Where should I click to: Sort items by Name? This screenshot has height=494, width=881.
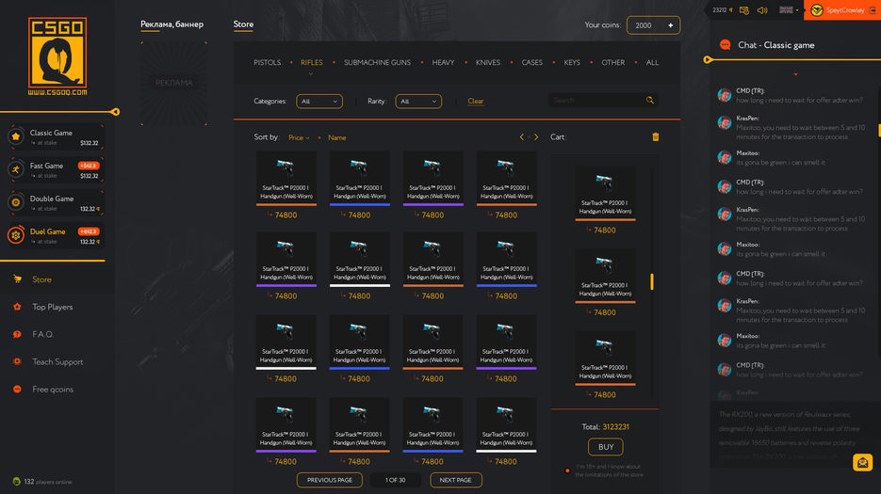pos(337,137)
